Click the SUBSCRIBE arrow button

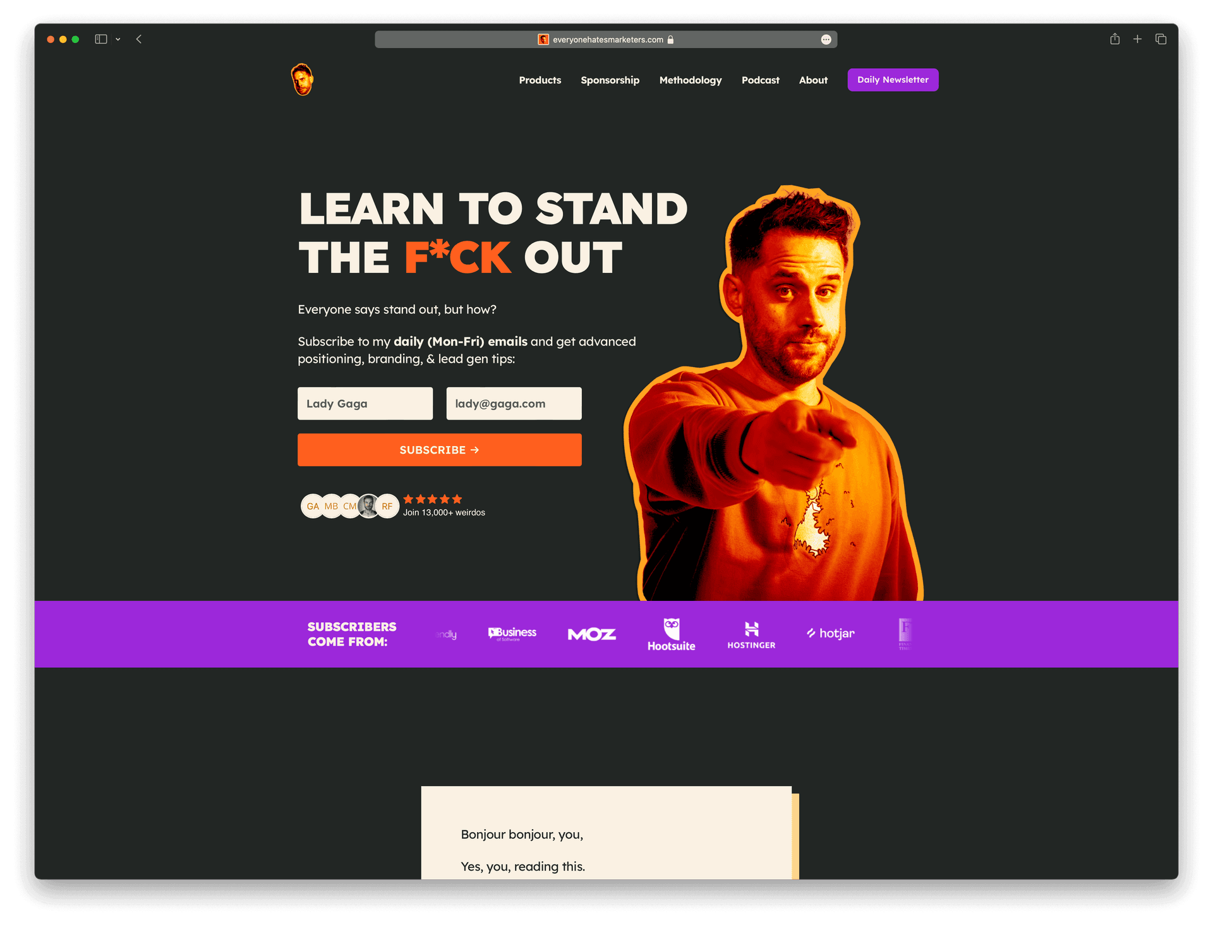[x=439, y=450]
